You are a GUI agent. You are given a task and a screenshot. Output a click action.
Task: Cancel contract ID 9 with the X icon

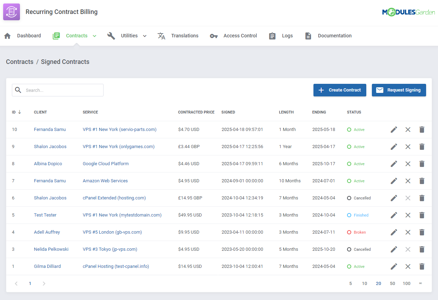click(408, 147)
